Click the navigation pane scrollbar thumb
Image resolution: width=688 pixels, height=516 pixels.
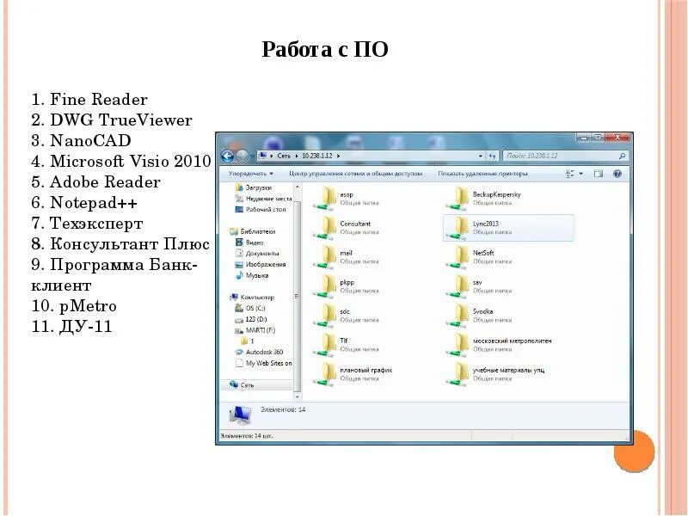pyautogui.click(x=297, y=296)
